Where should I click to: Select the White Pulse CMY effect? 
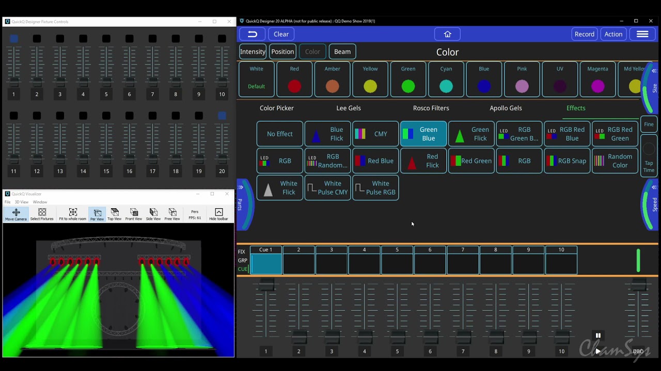click(327, 188)
